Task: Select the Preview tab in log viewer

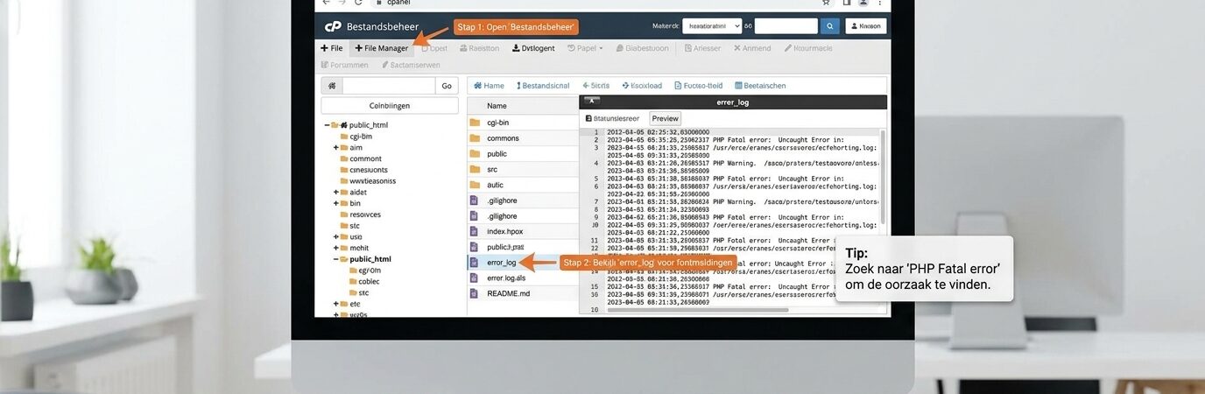Action: pos(665,118)
